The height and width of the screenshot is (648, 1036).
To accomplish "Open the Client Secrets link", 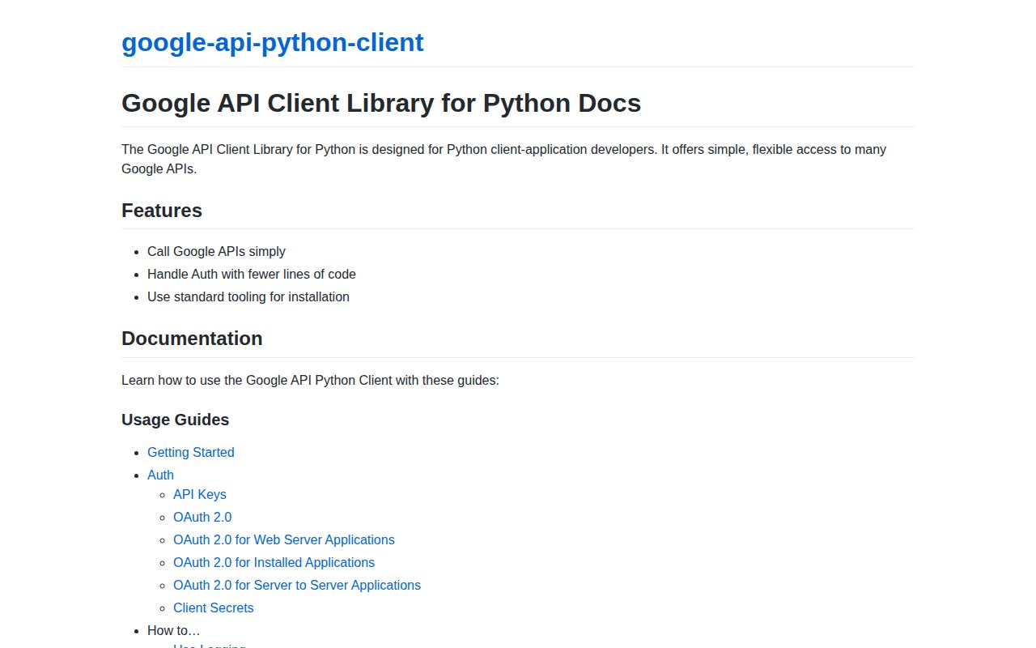I will [x=214, y=607].
